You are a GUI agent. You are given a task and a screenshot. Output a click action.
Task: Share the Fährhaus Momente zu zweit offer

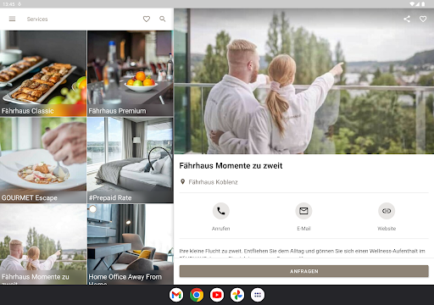pos(407,19)
